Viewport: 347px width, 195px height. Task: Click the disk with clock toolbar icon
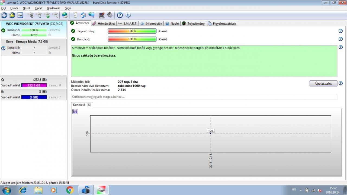point(39,15)
